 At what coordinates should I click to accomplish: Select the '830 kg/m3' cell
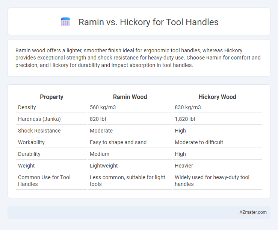click(188, 107)
